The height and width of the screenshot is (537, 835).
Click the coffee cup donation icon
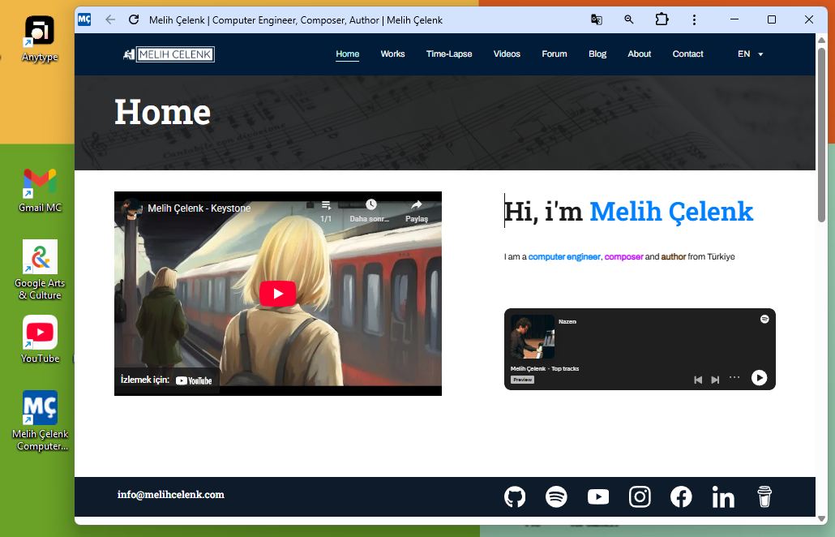(764, 496)
